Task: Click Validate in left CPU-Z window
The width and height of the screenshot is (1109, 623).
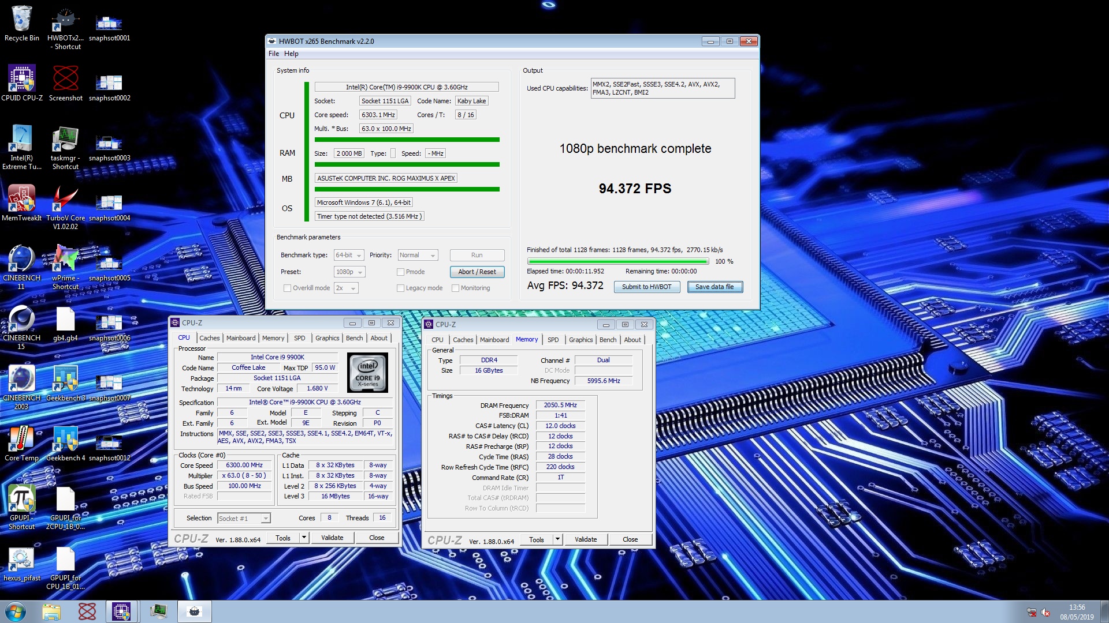Action: click(332, 538)
